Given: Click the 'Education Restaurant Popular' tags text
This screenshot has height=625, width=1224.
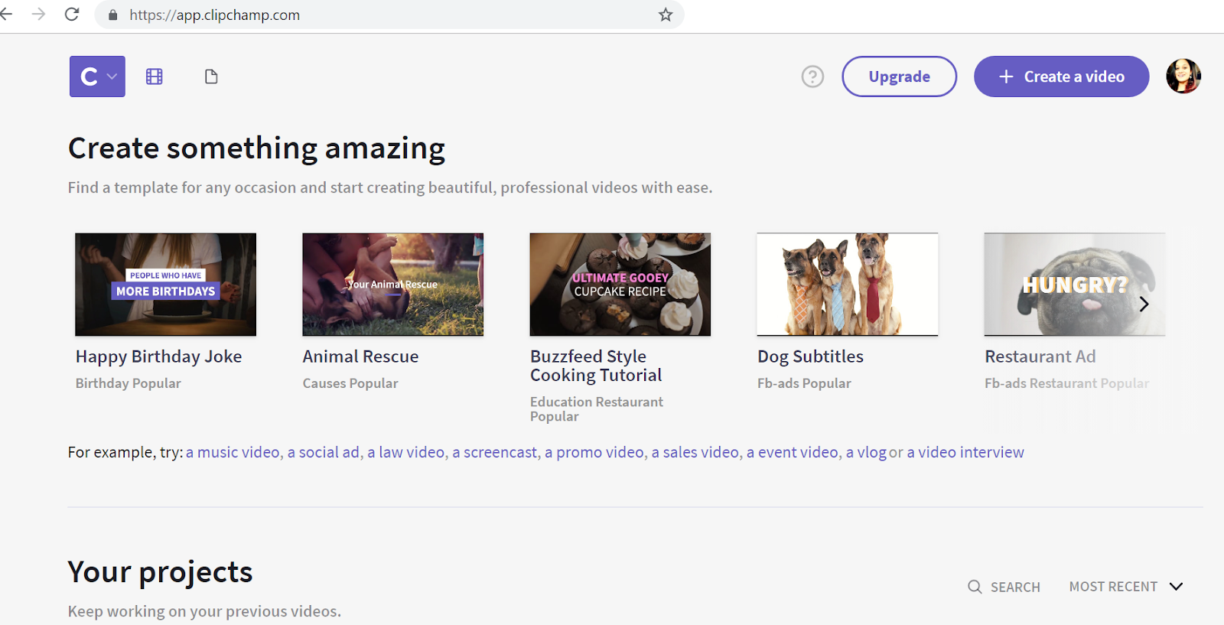Looking at the screenshot, I should (597, 409).
